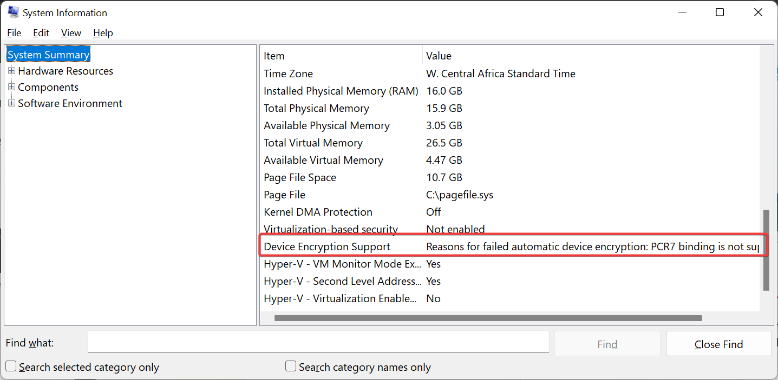The width and height of the screenshot is (778, 380).
Task: Expand the Hardware Resources tree node
Action: (12, 71)
